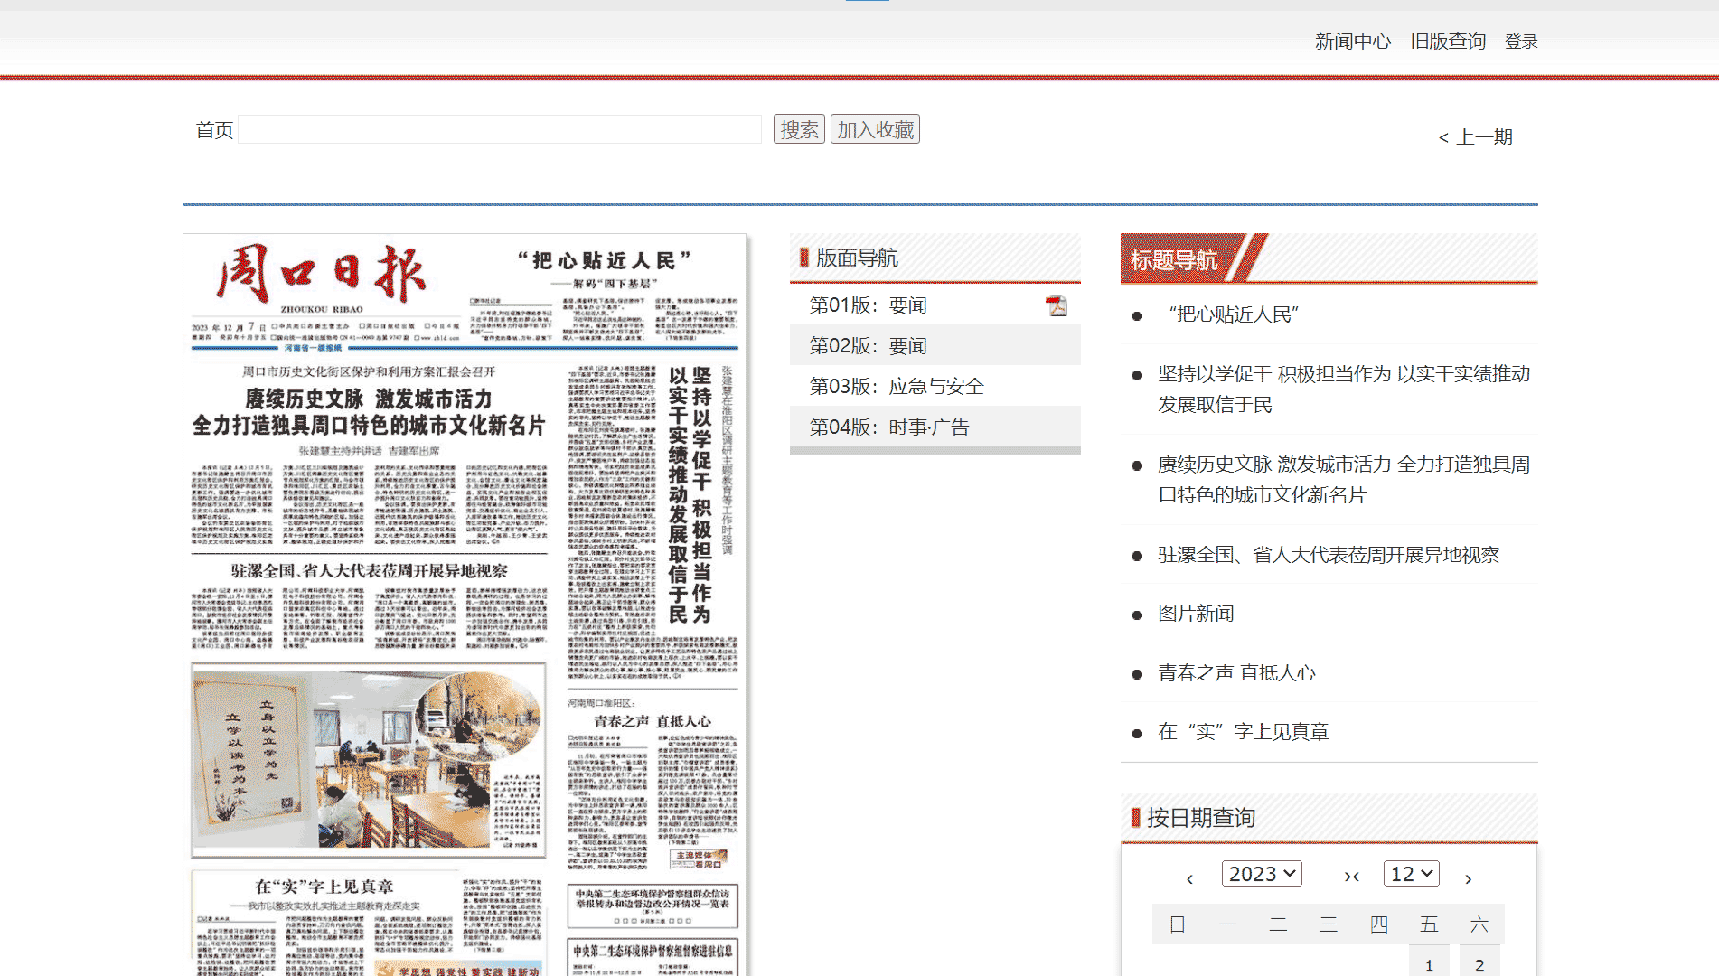This screenshot has height=976, width=1719.
Task: Go to the next month arrow
Action: tap(1469, 878)
